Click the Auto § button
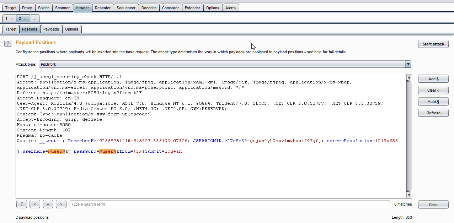Image resolution: width=454 pixels, height=223 pixels. point(433,102)
